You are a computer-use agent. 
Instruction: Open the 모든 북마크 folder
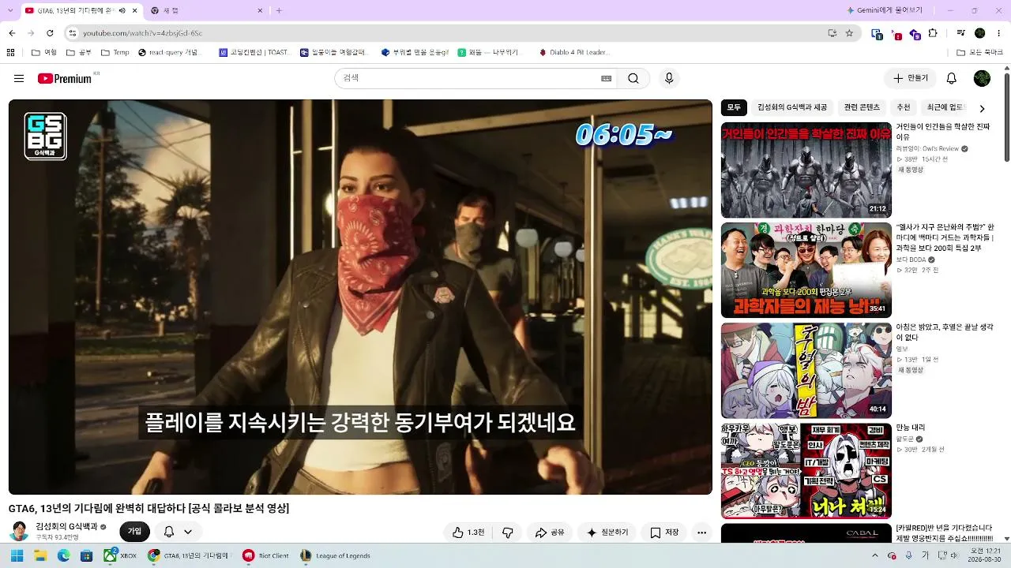(x=979, y=53)
